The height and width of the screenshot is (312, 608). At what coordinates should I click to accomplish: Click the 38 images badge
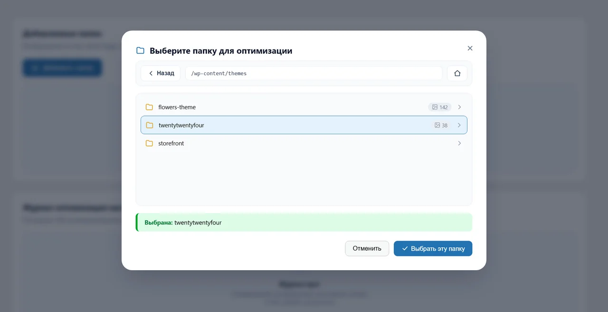441,125
